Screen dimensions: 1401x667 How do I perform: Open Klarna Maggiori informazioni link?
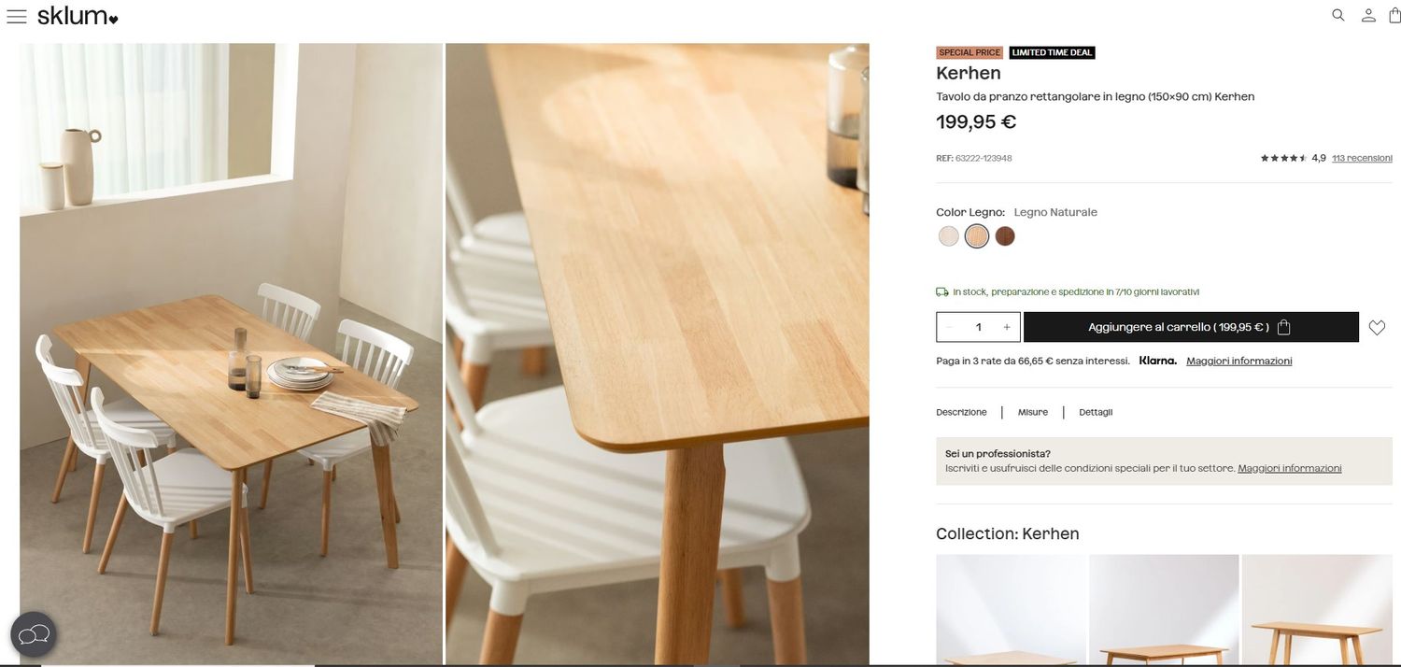click(x=1239, y=361)
